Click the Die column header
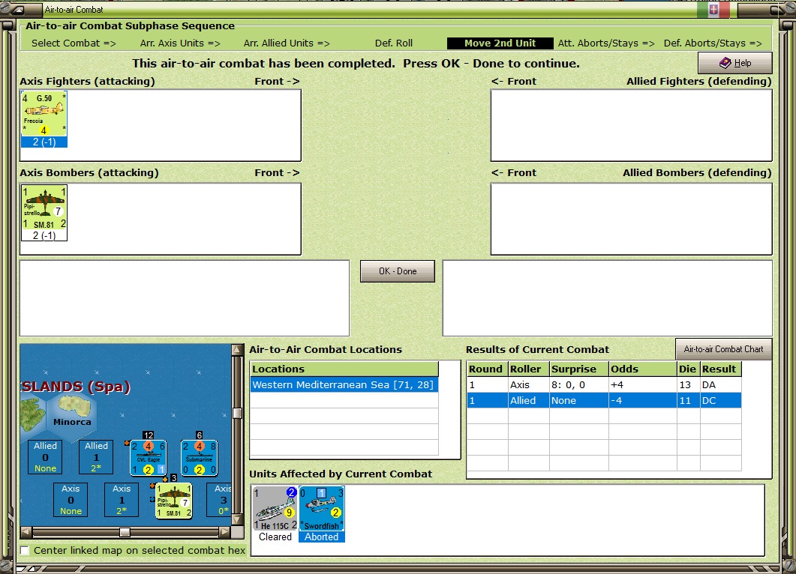Screen dimensions: 796x574 (689, 369)
